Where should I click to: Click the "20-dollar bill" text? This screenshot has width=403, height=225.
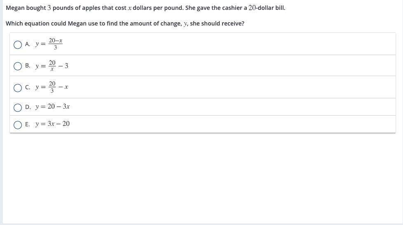pyautogui.click(x=267, y=8)
